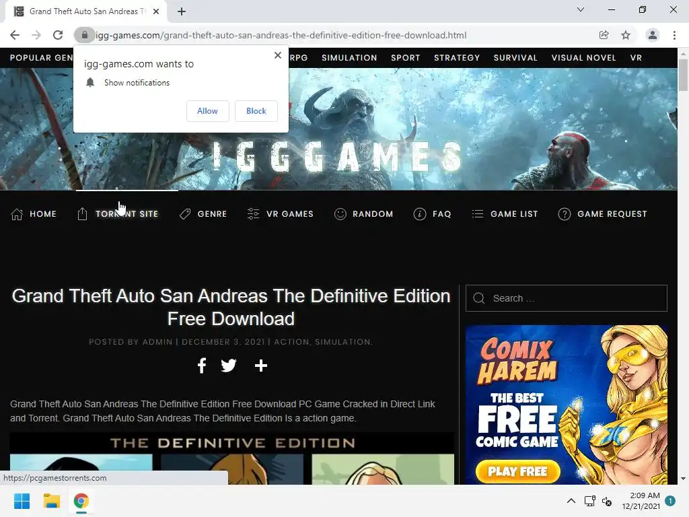Click the scroll down arrow of page scrollbar
This screenshot has width=689, height=517.
tap(683, 479)
